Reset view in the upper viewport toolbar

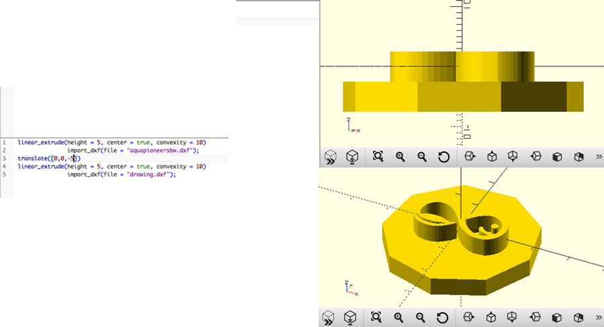point(444,157)
